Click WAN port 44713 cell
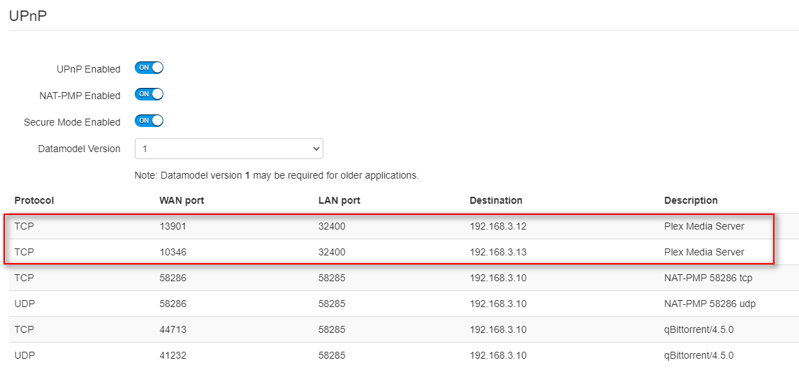 tap(173, 329)
